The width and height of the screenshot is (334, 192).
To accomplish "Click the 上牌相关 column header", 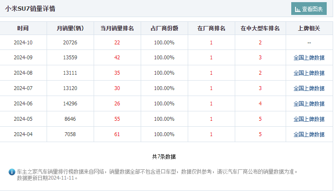I will pyautogui.click(x=309, y=28).
